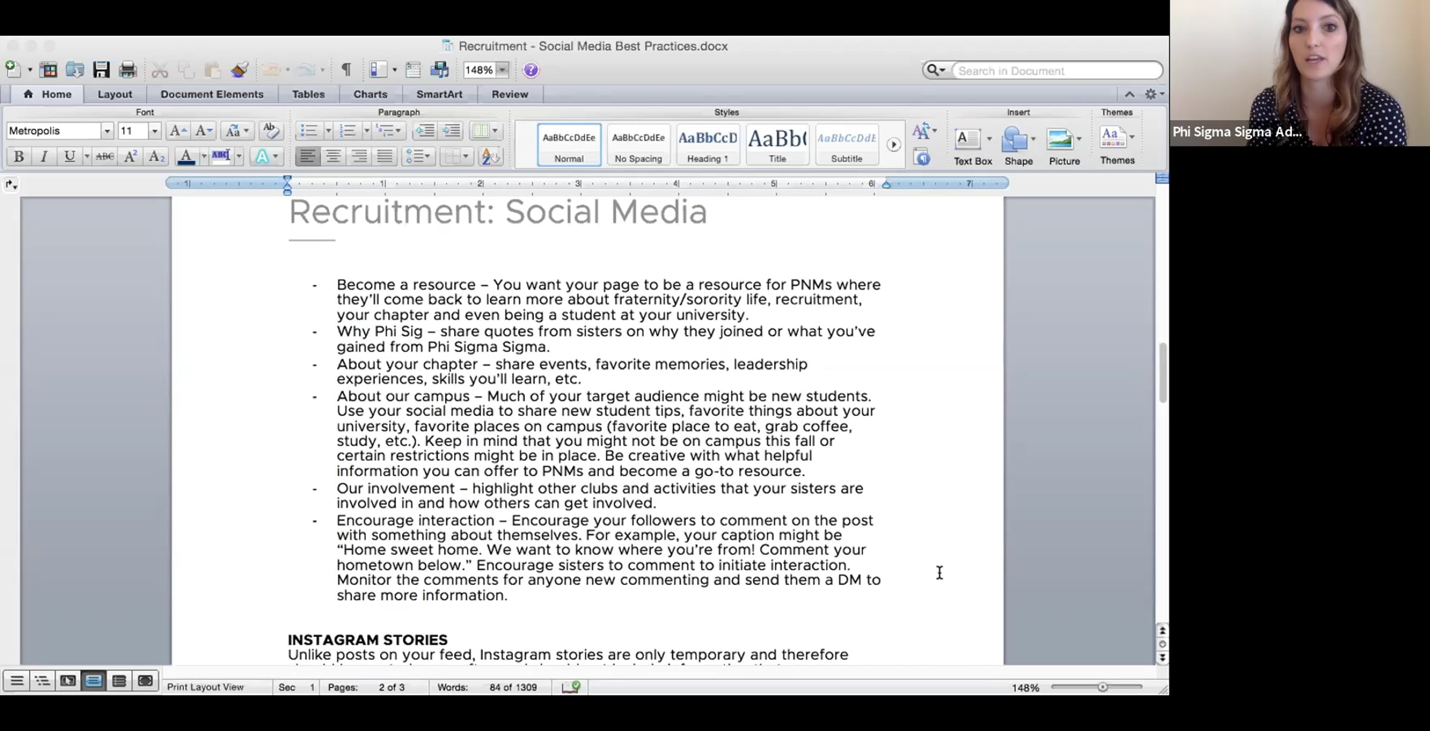
Task: Apply the Normal style
Action: coord(569,145)
